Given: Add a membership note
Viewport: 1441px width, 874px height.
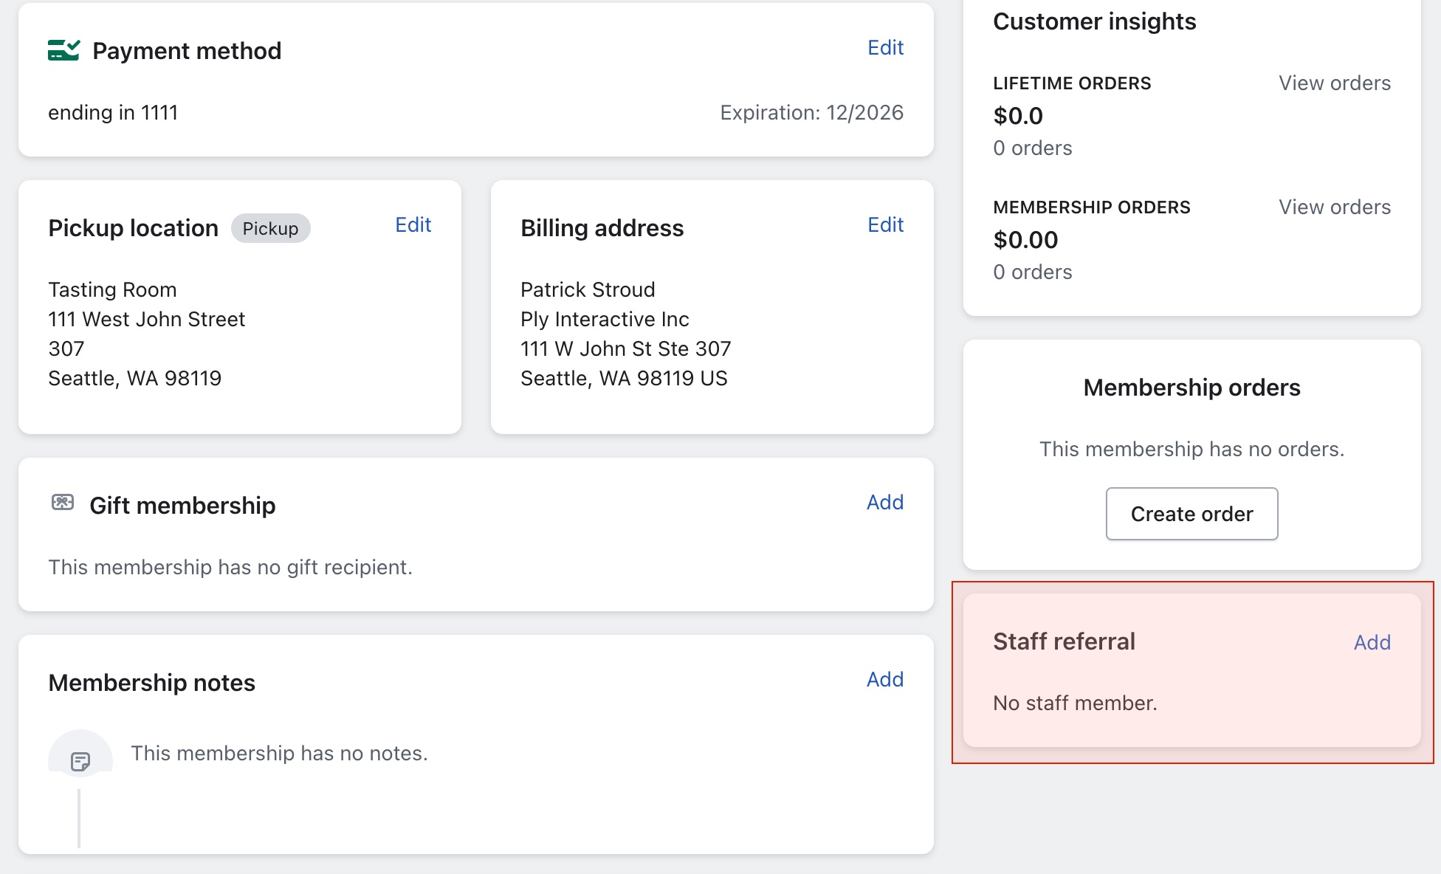Looking at the screenshot, I should point(884,680).
